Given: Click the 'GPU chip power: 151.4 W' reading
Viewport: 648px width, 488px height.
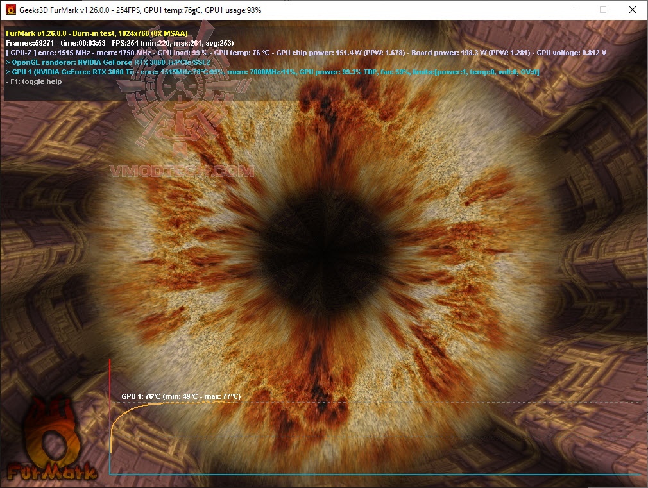Looking at the screenshot, I should pyautogui.click(x=319, y=53).
